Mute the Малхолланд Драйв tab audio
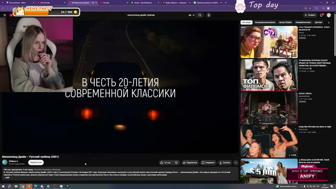 coord(93,3)
